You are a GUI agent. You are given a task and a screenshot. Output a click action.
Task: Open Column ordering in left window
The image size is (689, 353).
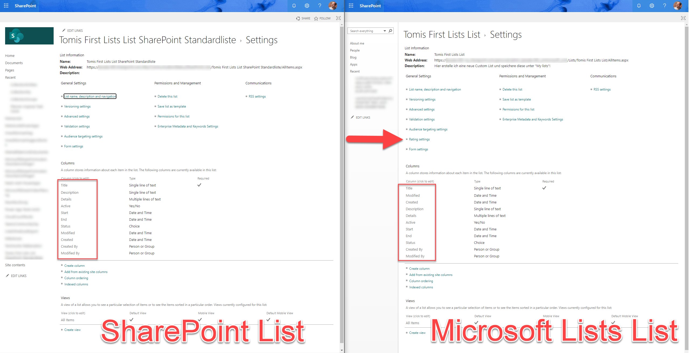click(76, 278)
